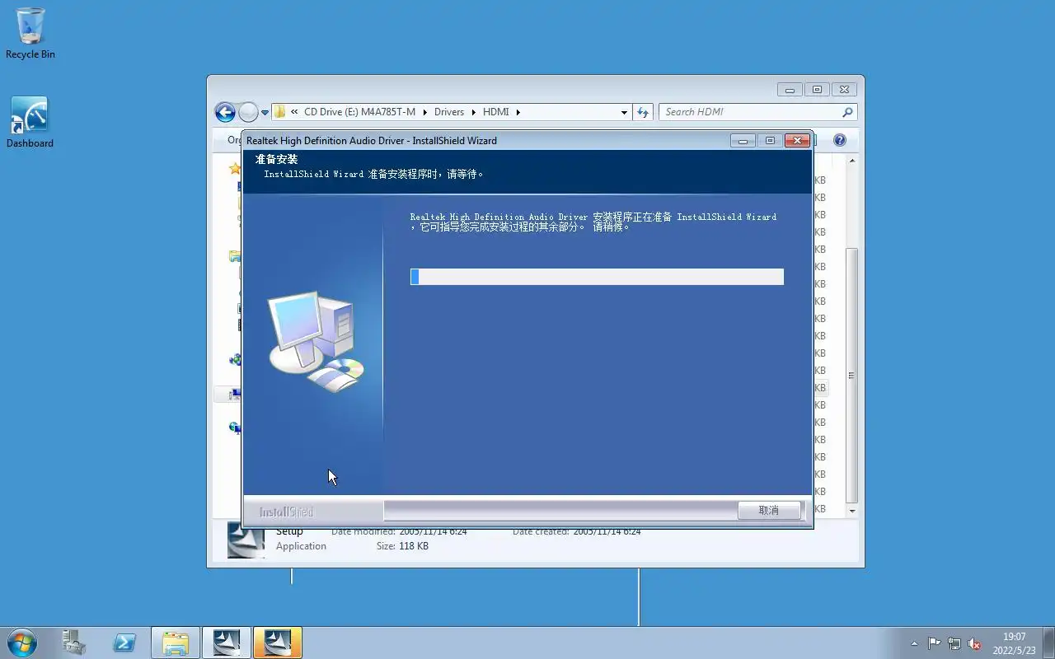Open Explorer help question-mark icon

[840, 140]
